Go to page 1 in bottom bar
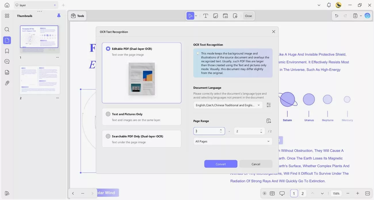This screenshot has height=200, width=374. pos(294,193)
